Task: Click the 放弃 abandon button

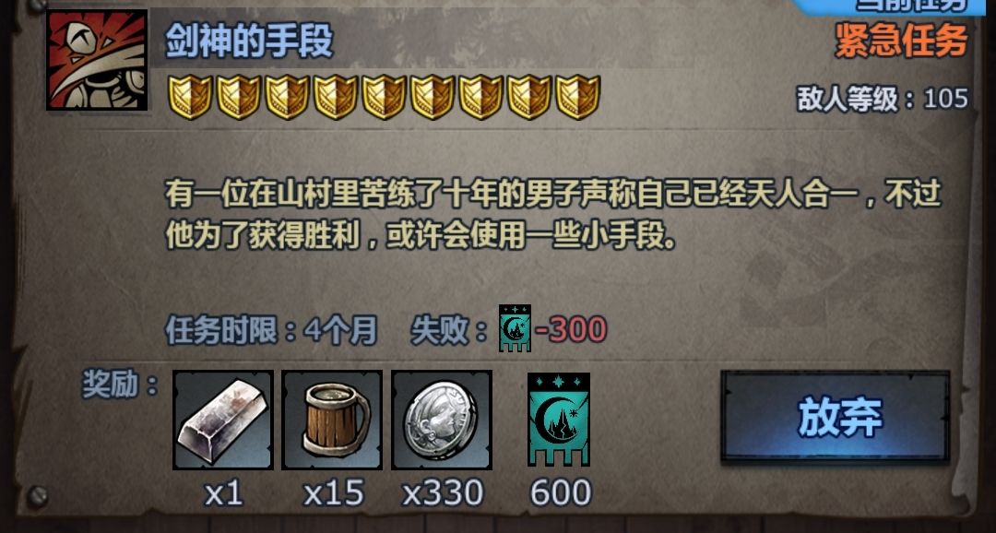Action: coord(836,417)
